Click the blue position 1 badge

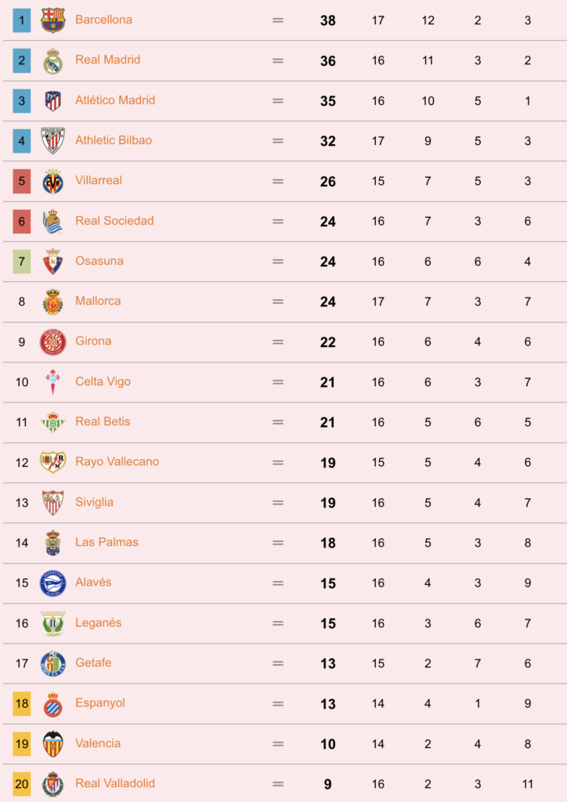[21, 20]
